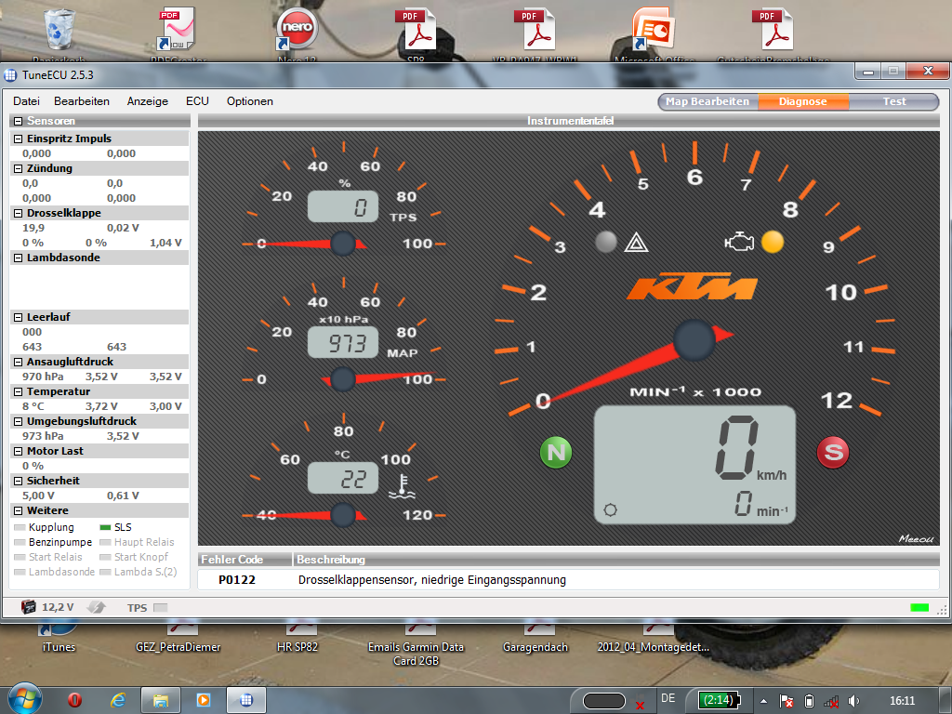Switch to Map Bearbeiten mode

coord(707,101)
